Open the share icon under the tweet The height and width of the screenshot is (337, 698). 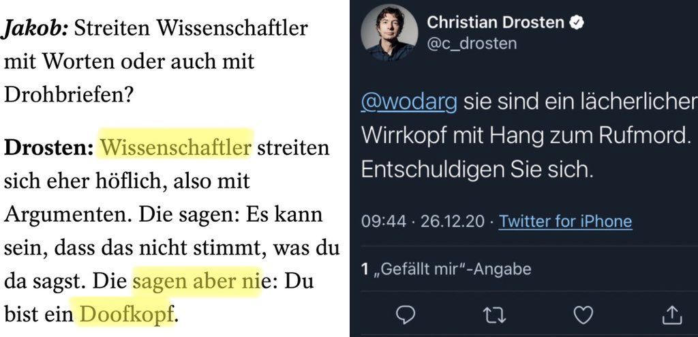tap(671, 314)
